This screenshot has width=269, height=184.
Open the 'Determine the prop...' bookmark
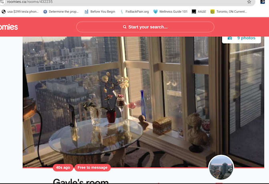(x=60, y=12)
